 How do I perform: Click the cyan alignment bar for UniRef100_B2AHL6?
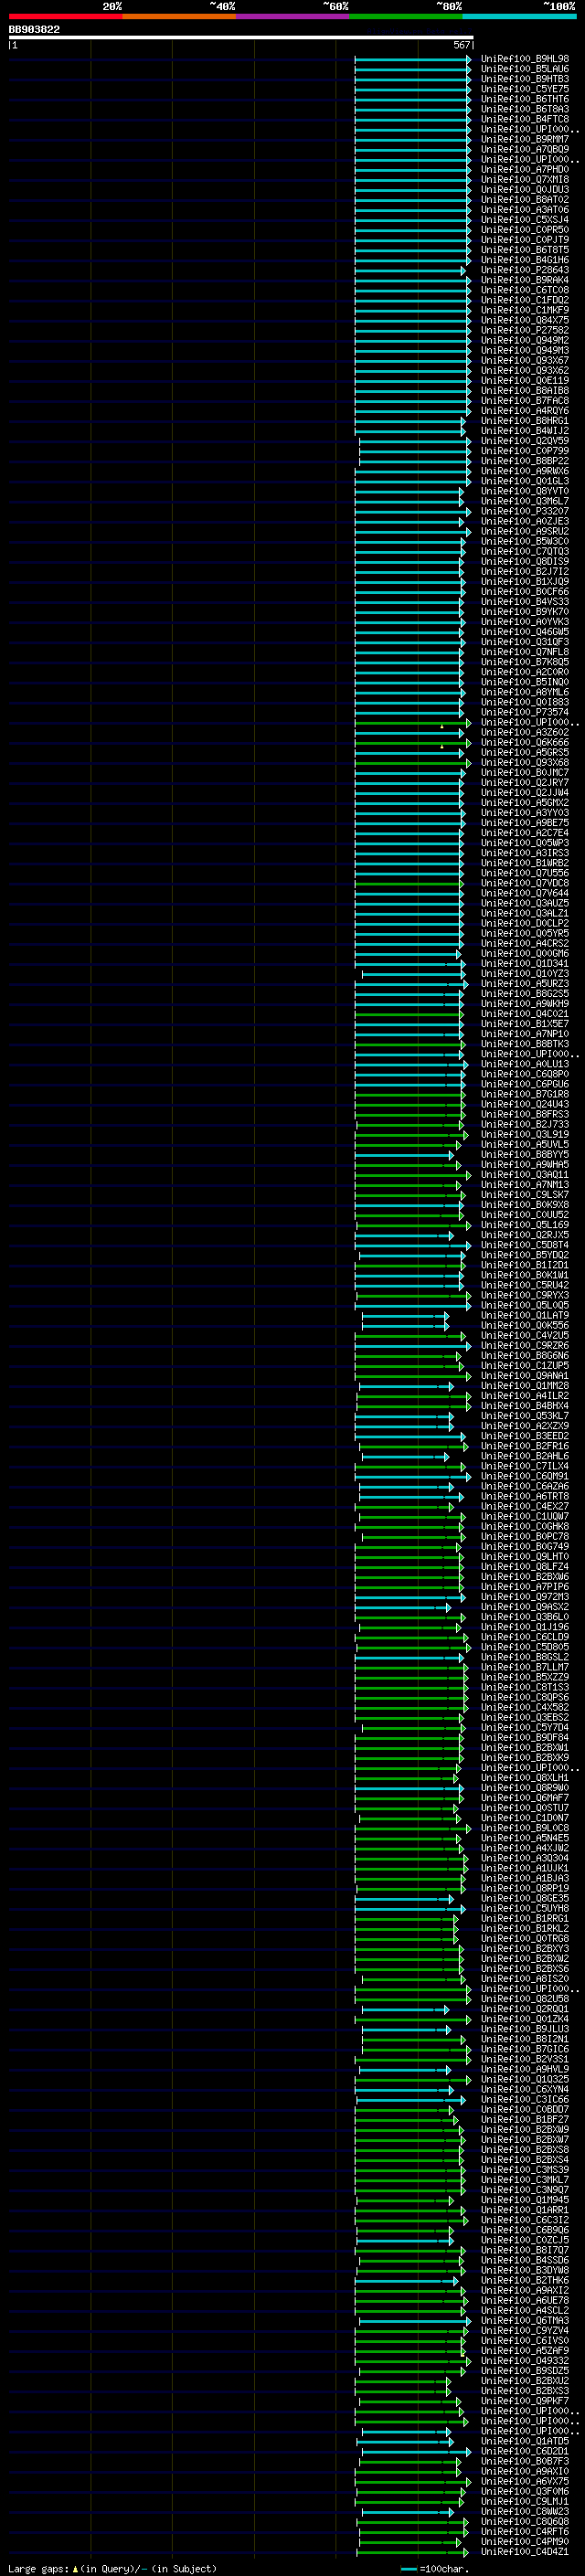click(405, 1456)
